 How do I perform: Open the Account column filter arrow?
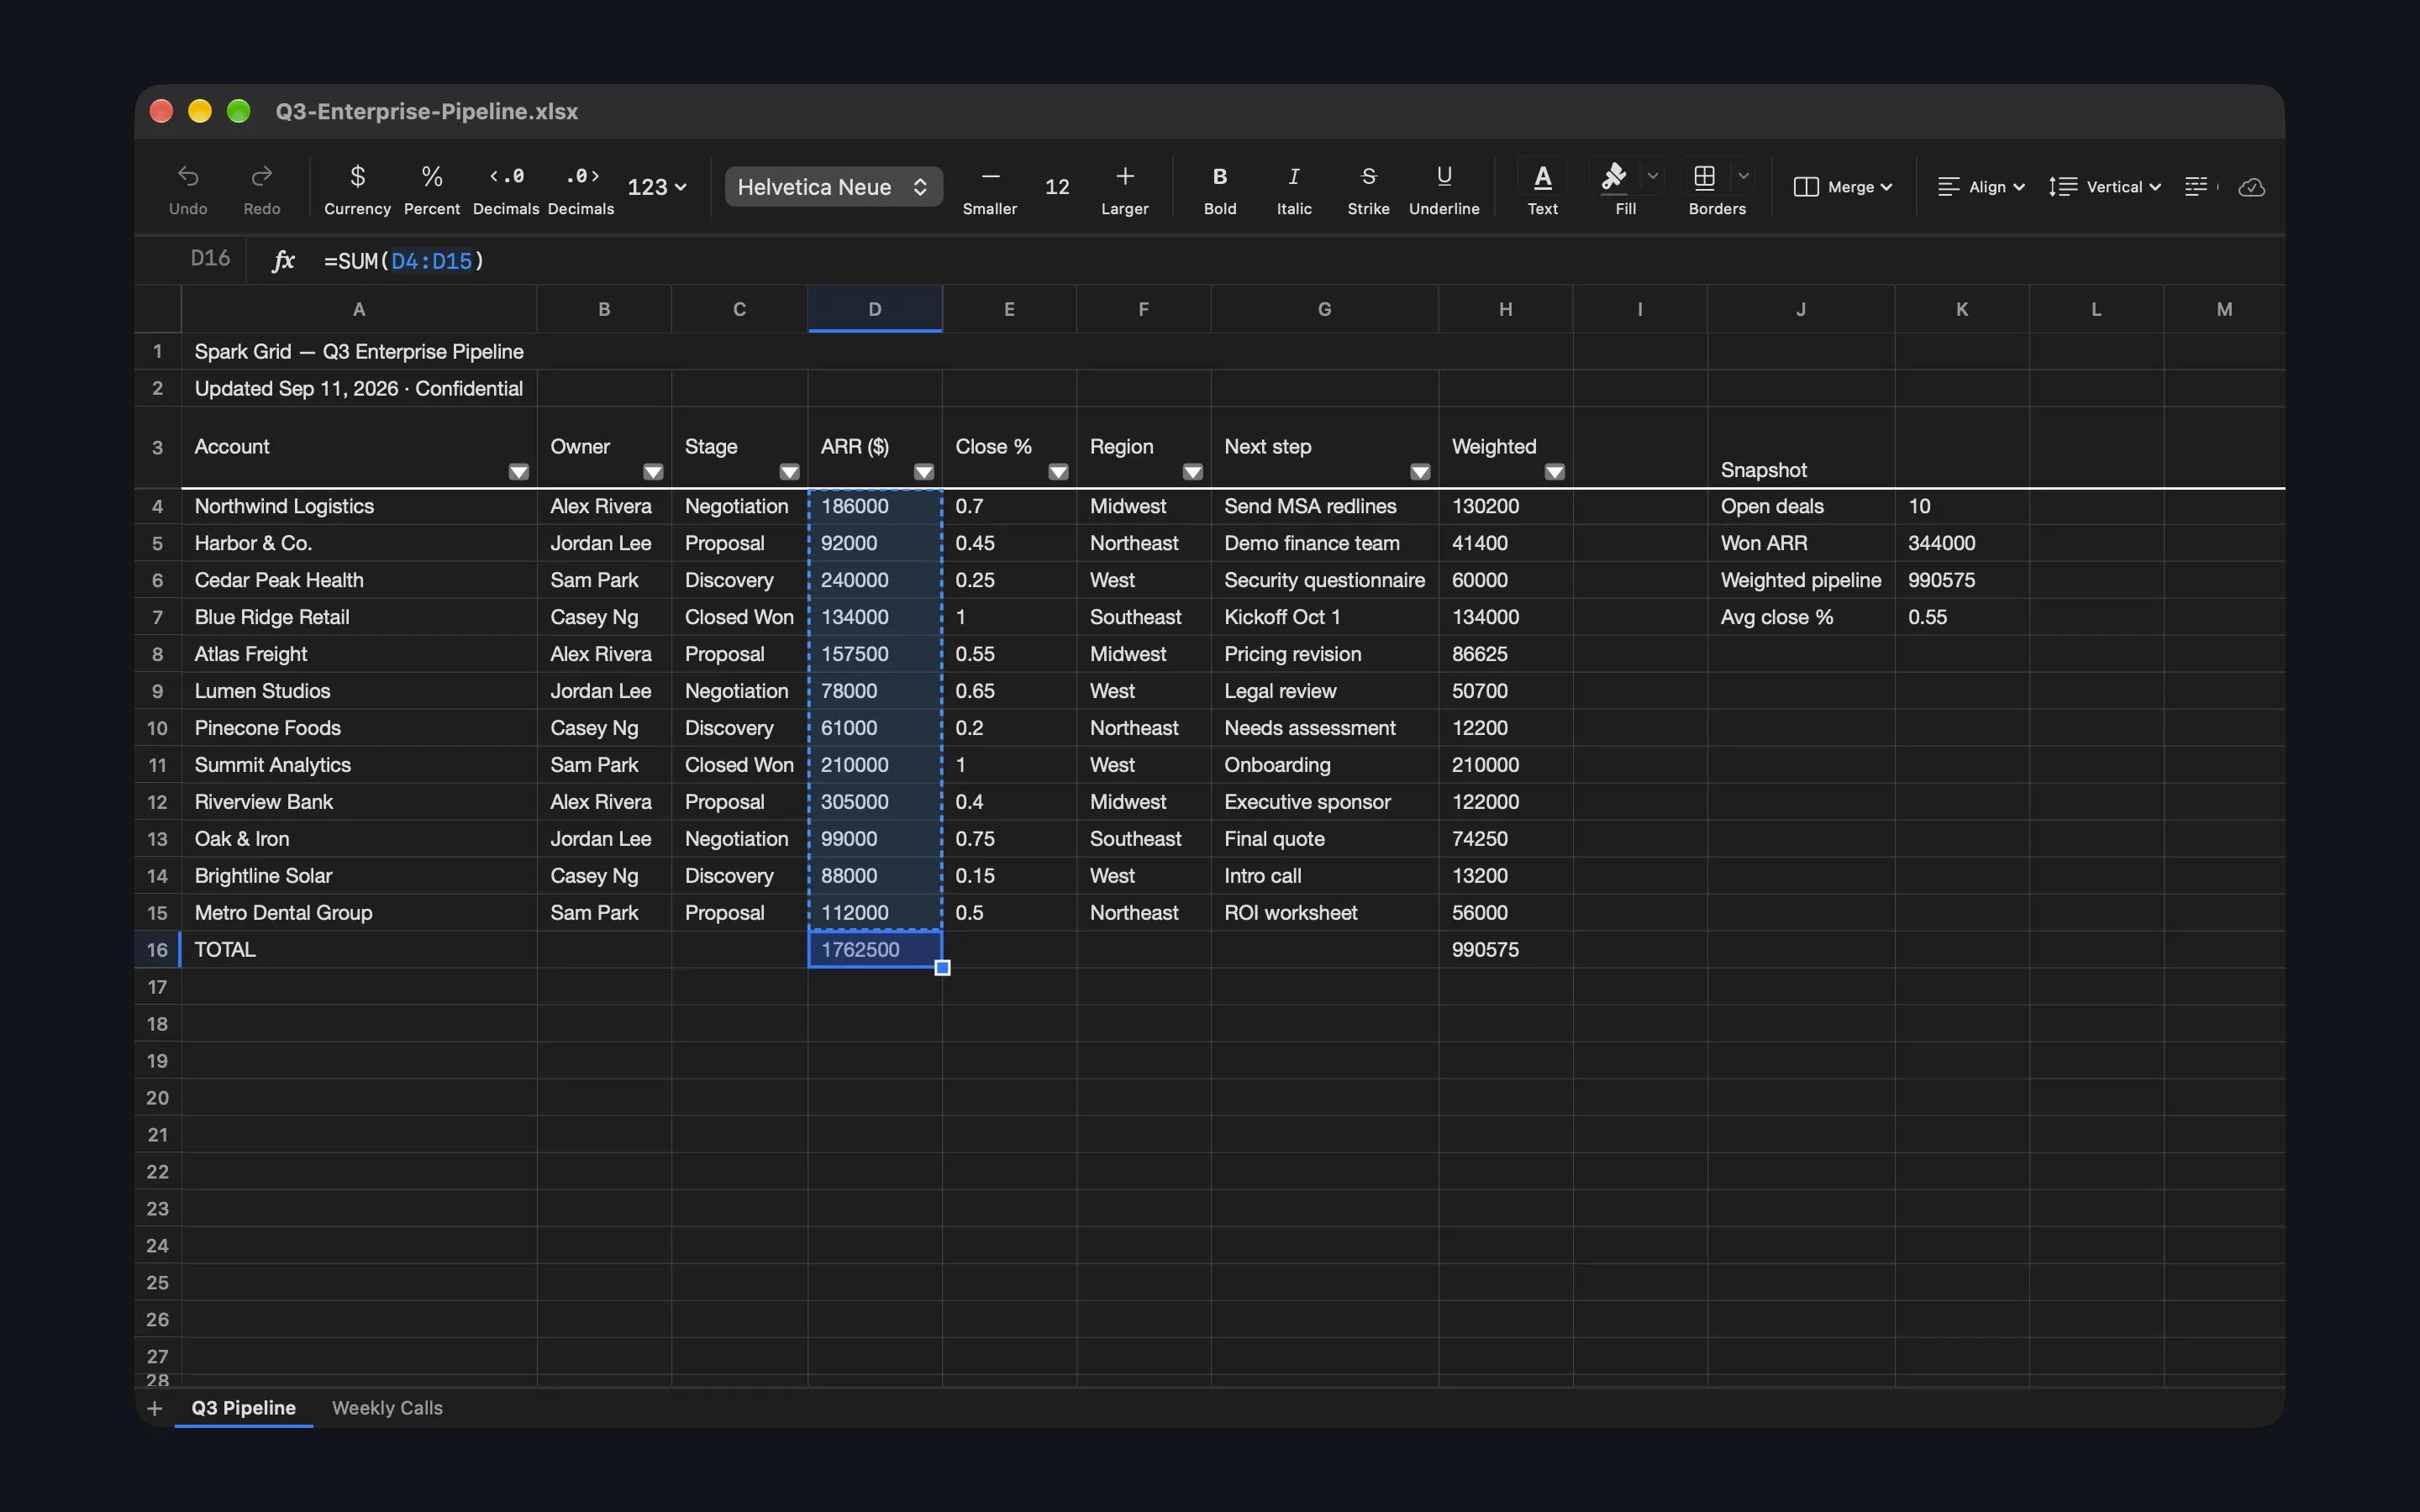pyautogui.click(x=518, y=472)
